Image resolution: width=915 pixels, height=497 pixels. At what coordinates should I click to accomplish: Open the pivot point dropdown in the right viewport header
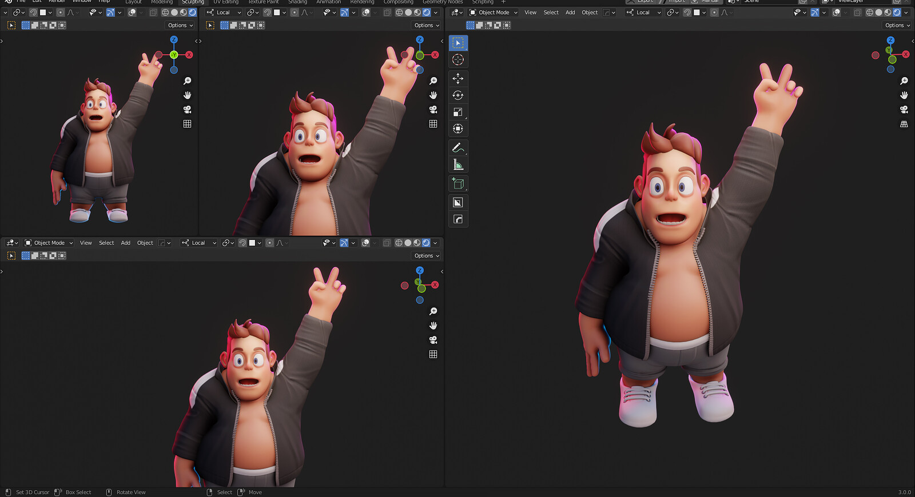click(672, 13)
